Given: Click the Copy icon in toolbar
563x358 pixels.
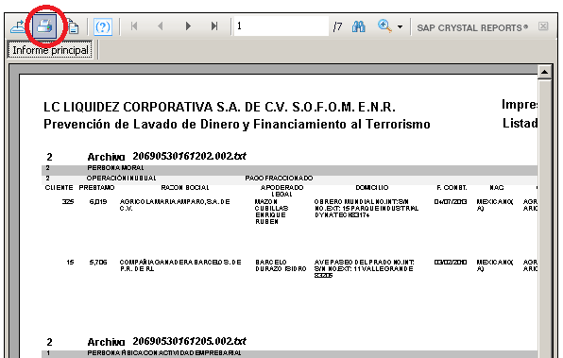Looking at the screenshot, I should [73, 26].
